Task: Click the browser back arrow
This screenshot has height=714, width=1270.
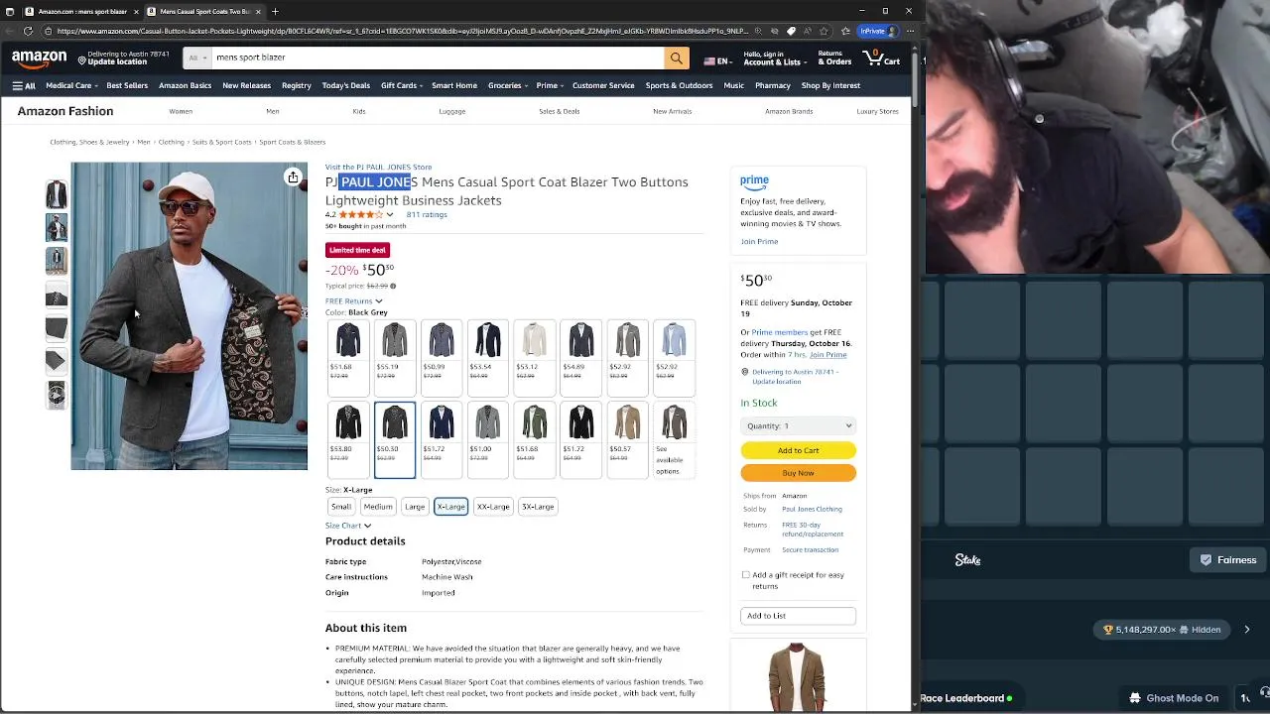Action: coord(10,31)
